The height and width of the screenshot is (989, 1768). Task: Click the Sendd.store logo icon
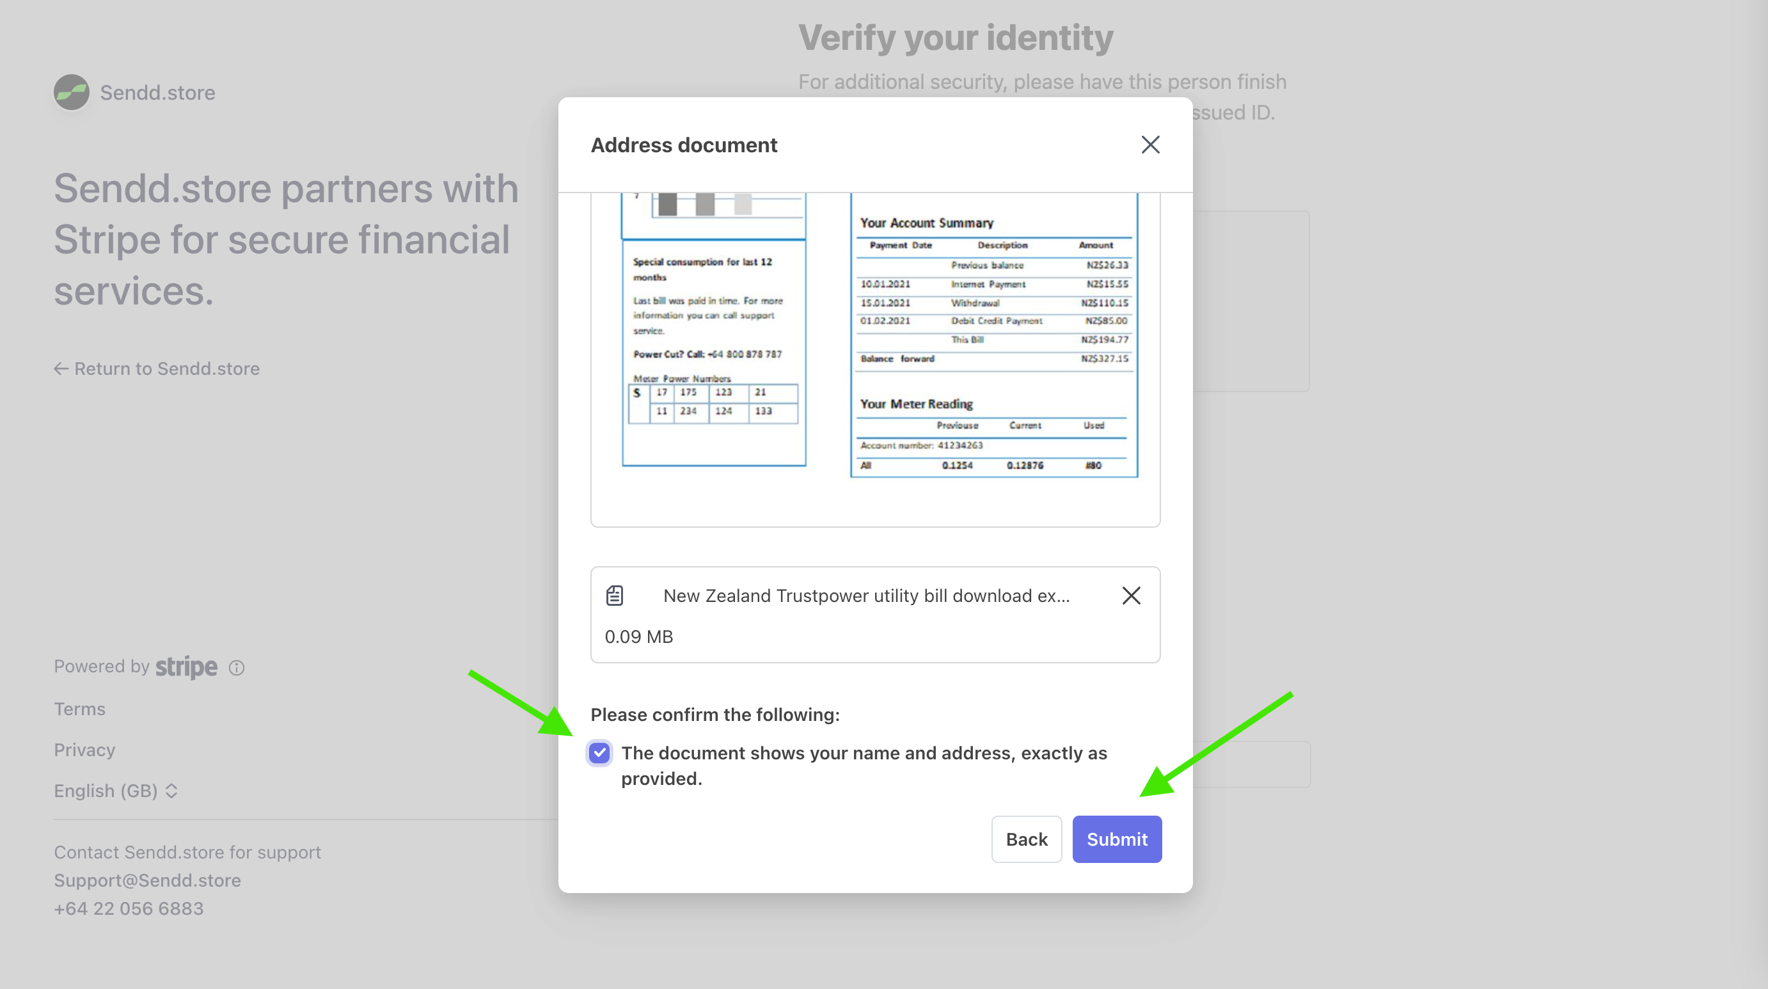(x=72, y=92)
